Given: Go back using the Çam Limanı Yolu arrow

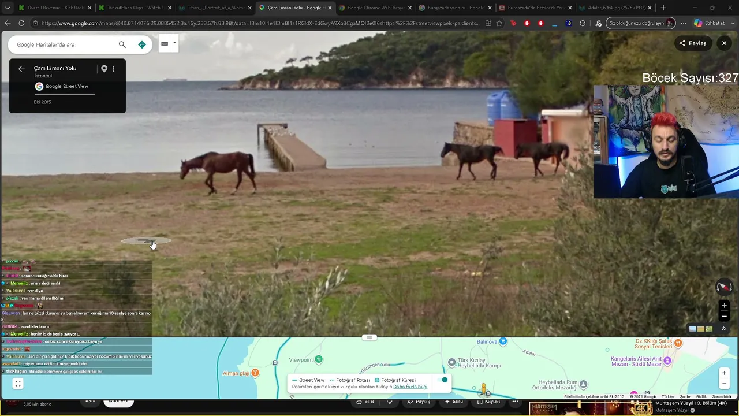Looking at the screenshot, I should click(x=21, y=69).
